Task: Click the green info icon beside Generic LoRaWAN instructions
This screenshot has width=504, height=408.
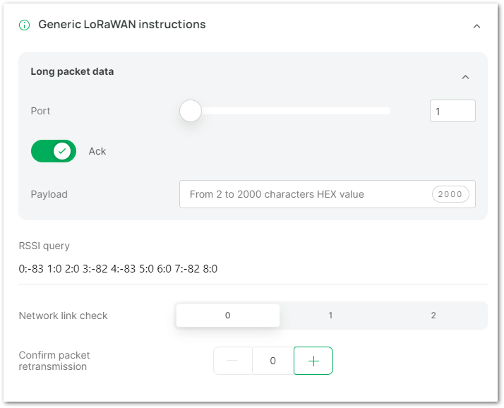Action: click(25, 25)
